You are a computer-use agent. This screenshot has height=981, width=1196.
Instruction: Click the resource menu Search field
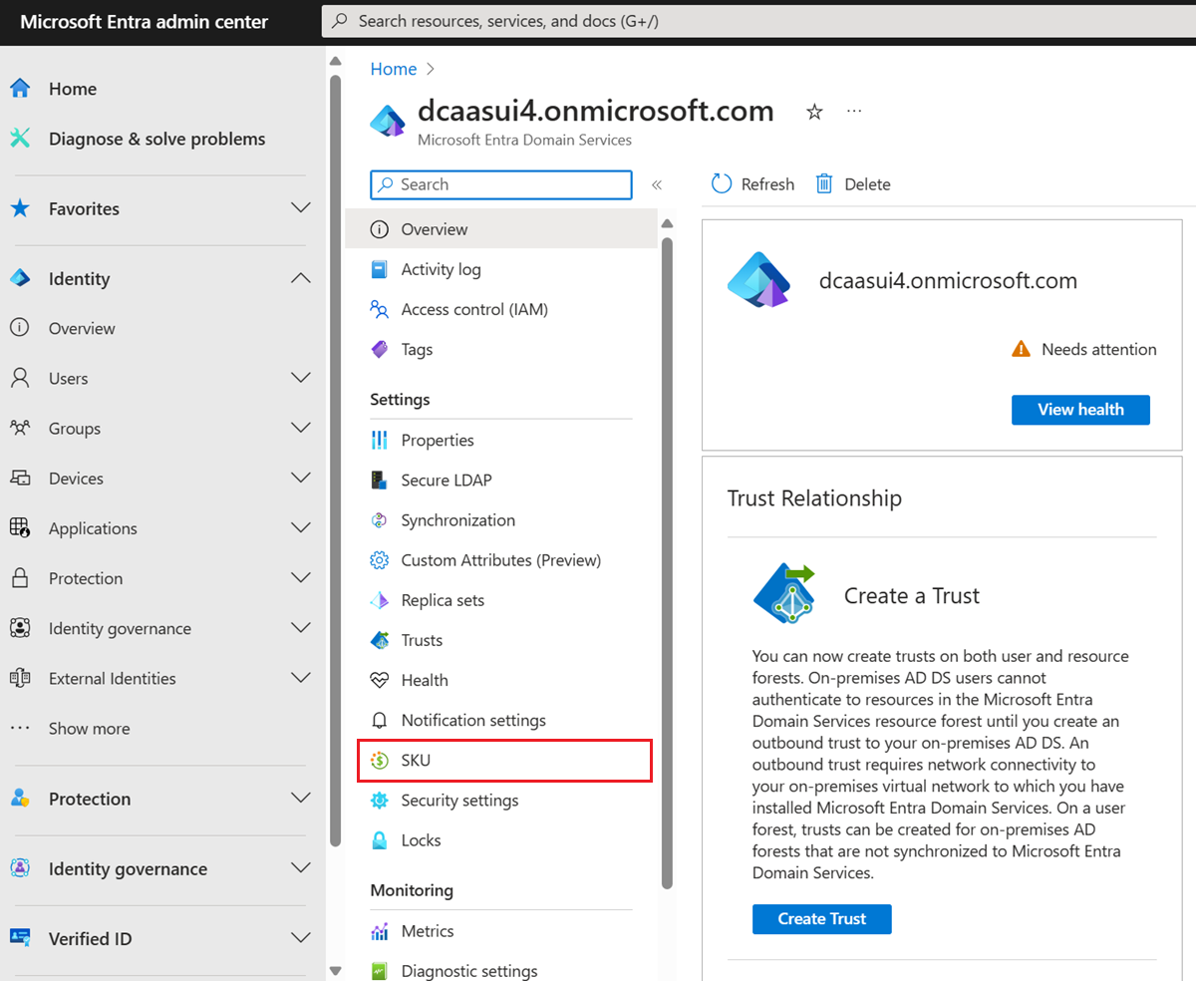[x=501, y=184]
